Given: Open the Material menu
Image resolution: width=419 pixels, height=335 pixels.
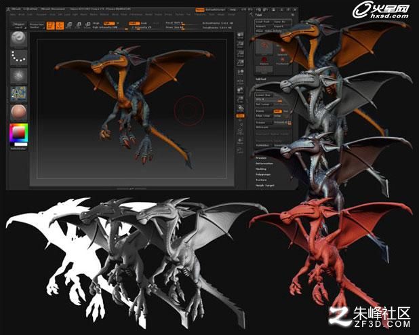Looking at the screenshot, I should pos(104,14).
